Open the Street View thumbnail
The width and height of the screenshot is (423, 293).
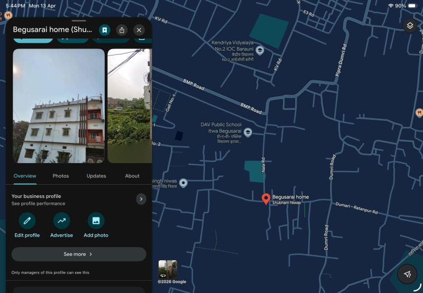click(168, 269)
